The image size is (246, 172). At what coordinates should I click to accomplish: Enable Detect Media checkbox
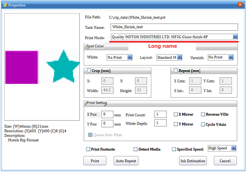(136, 149)
